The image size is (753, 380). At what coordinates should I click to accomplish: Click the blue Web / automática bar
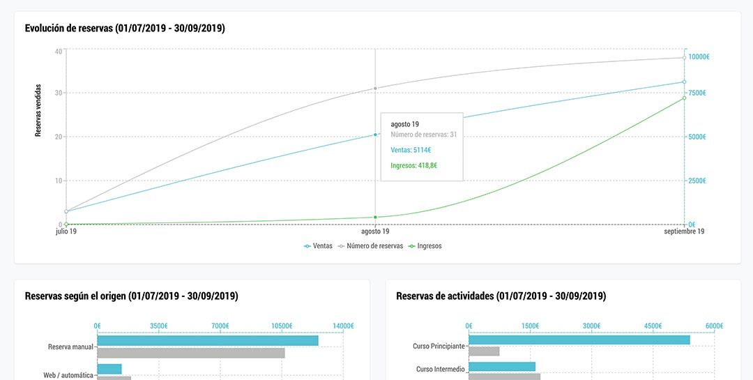(x=109, y=369)
